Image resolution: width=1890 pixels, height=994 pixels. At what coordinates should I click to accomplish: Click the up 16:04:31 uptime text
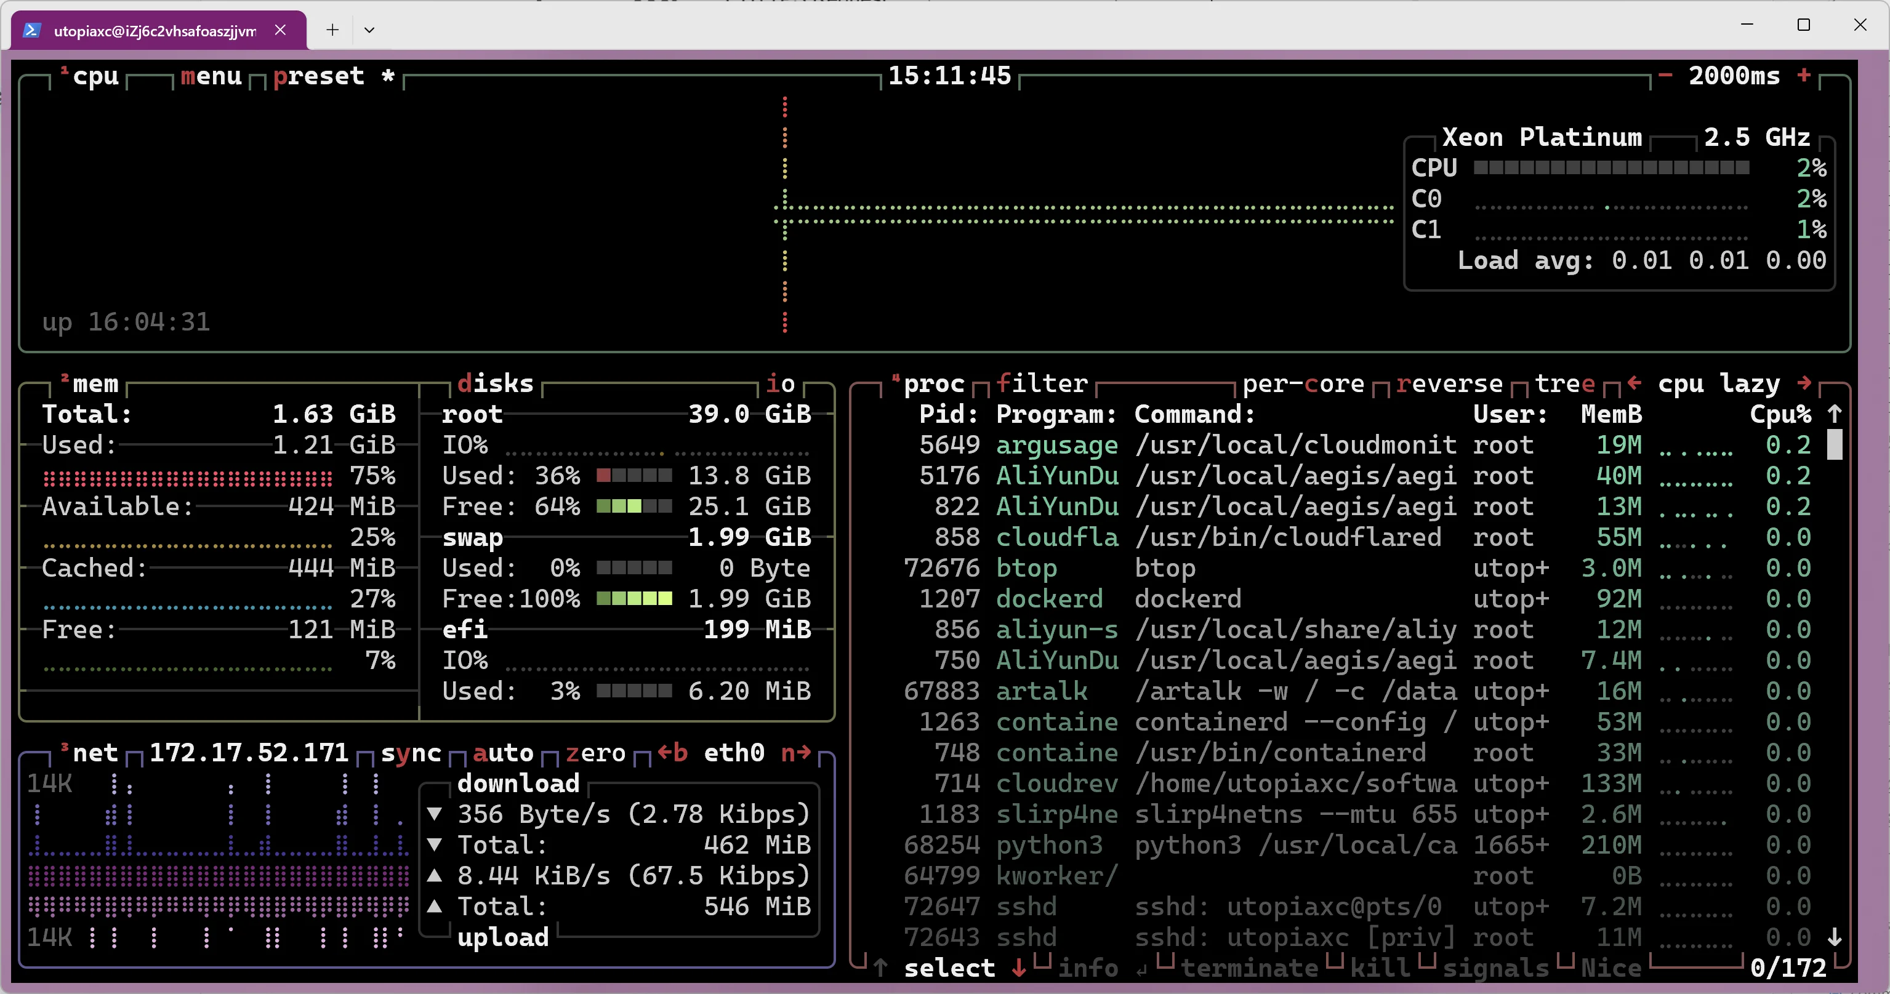pyautogui.click(x=126, y=322)
